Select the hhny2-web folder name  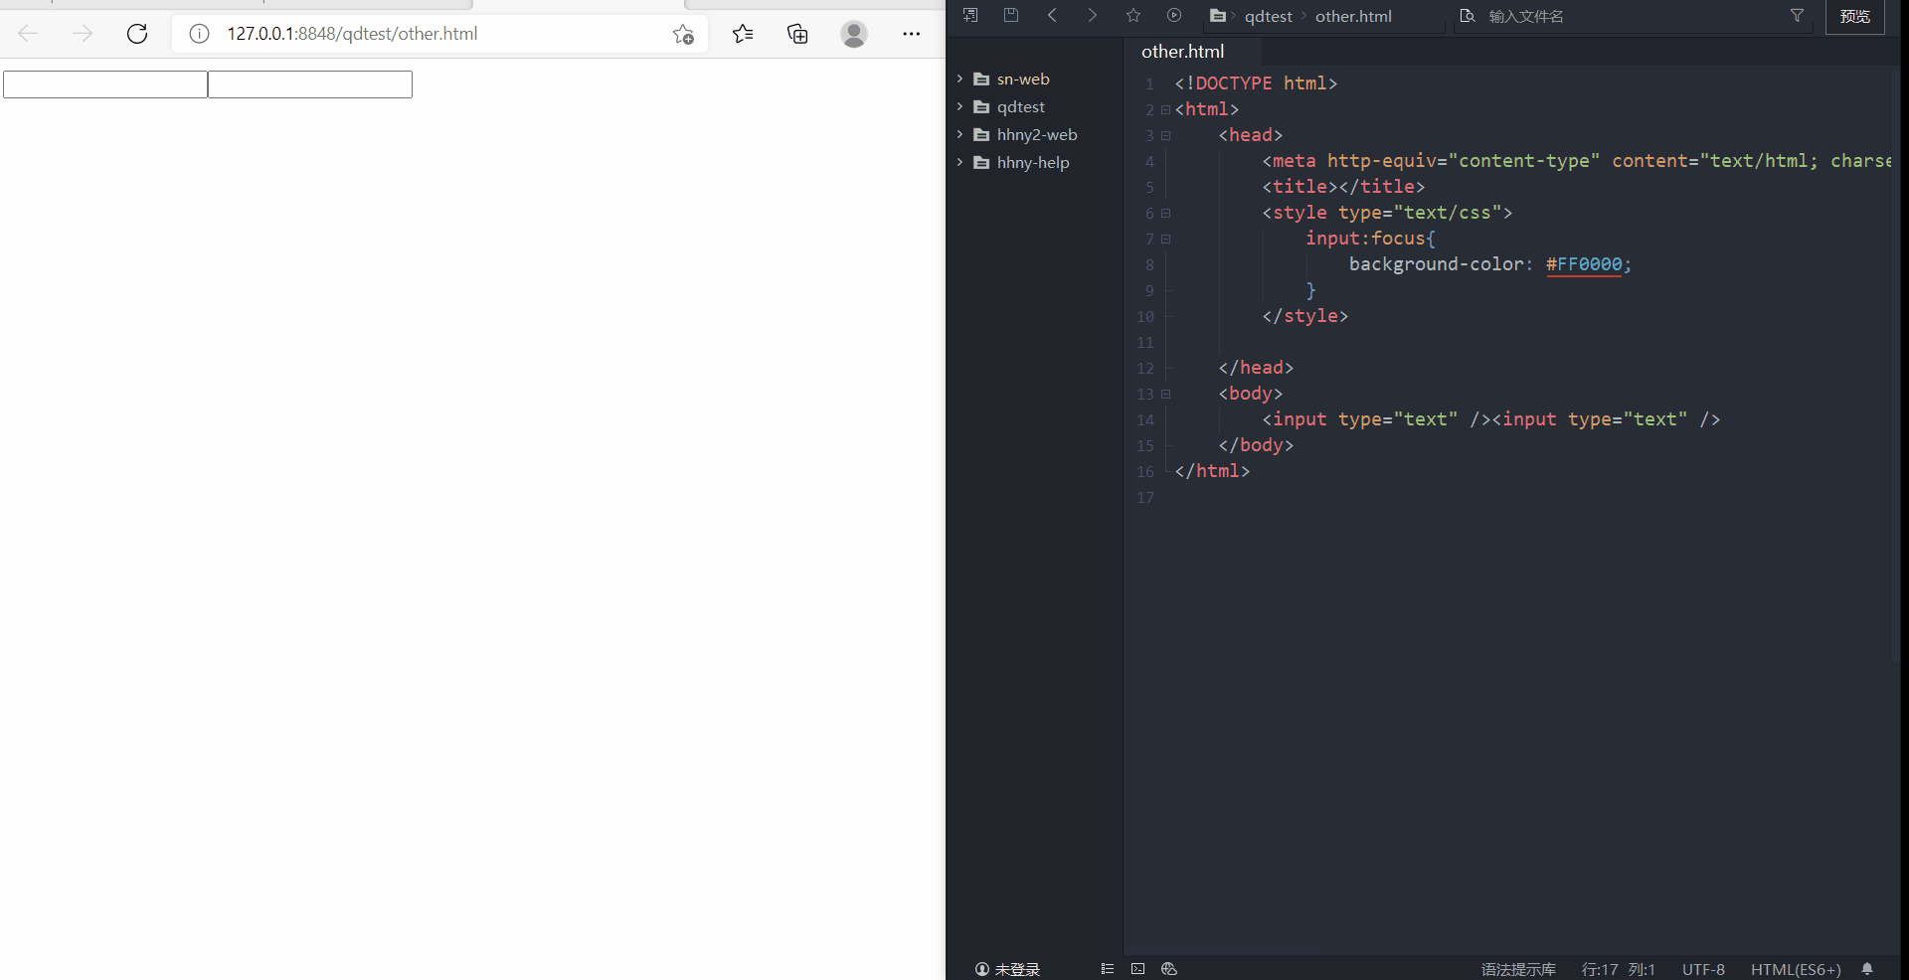click(1037, 134)
